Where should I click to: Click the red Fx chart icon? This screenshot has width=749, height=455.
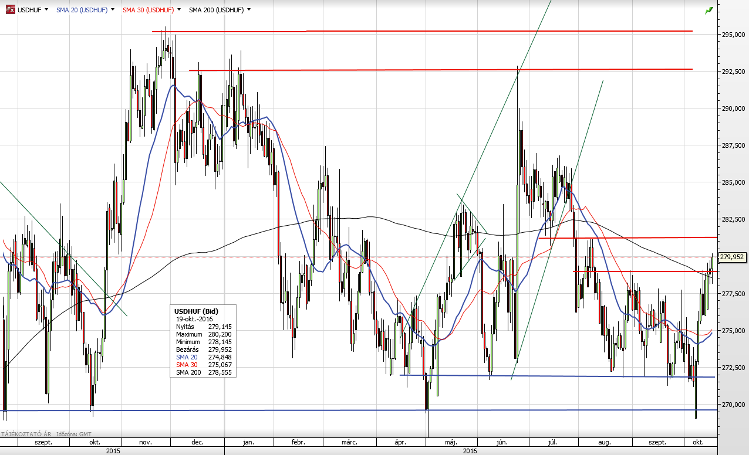click(10, 10)
